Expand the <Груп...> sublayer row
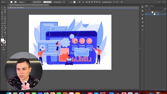This screenshot has height=94, width=167. tap(152, 14)
